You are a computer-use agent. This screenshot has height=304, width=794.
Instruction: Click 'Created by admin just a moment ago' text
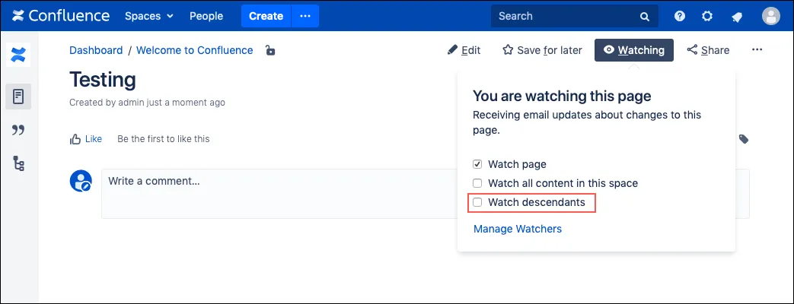click(148, 102)
